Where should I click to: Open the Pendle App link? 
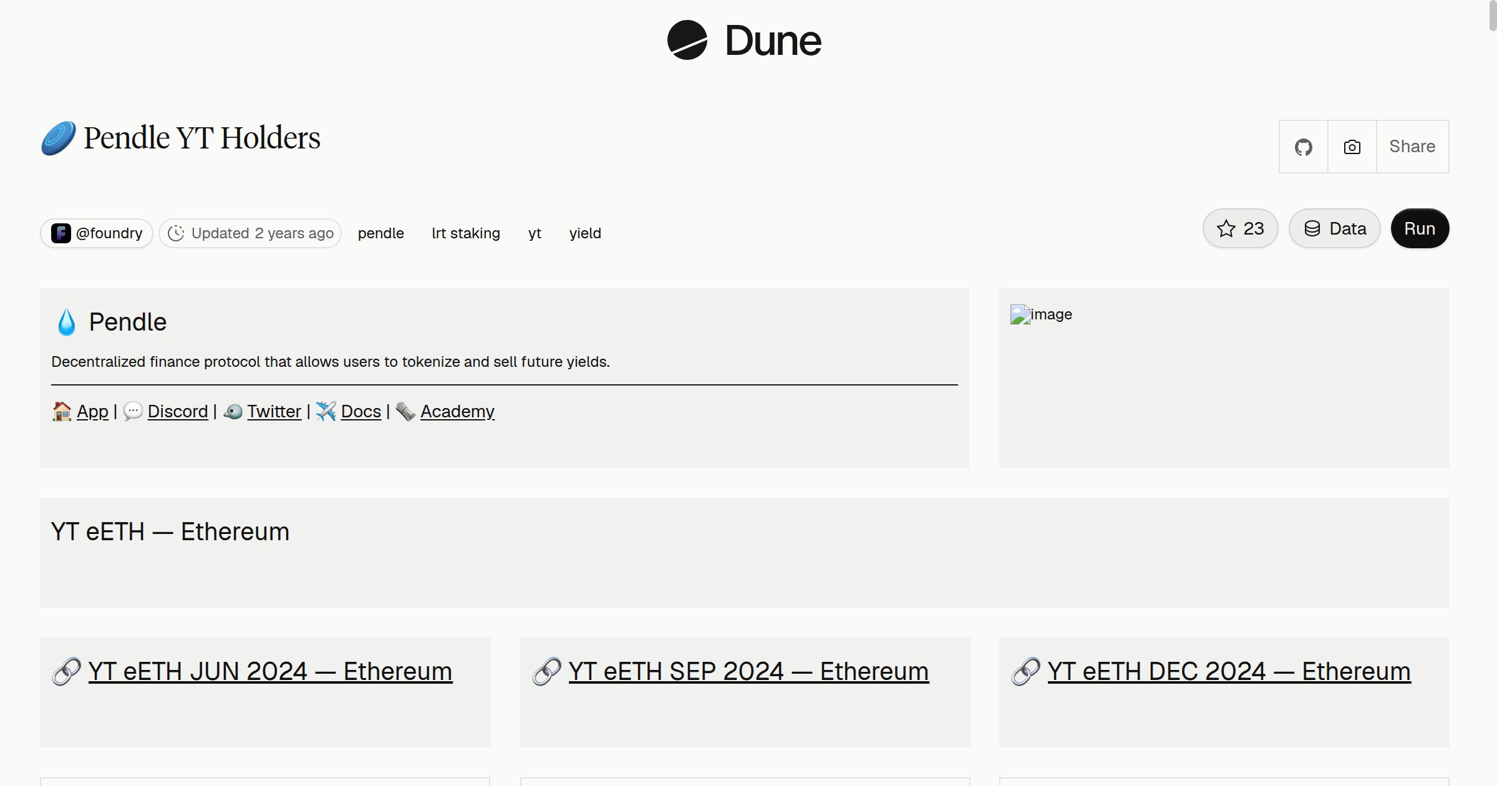pyautogui.click(x=92, y=412)
